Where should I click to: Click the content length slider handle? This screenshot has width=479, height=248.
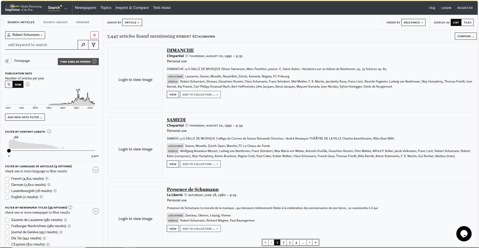click(9, 151)
